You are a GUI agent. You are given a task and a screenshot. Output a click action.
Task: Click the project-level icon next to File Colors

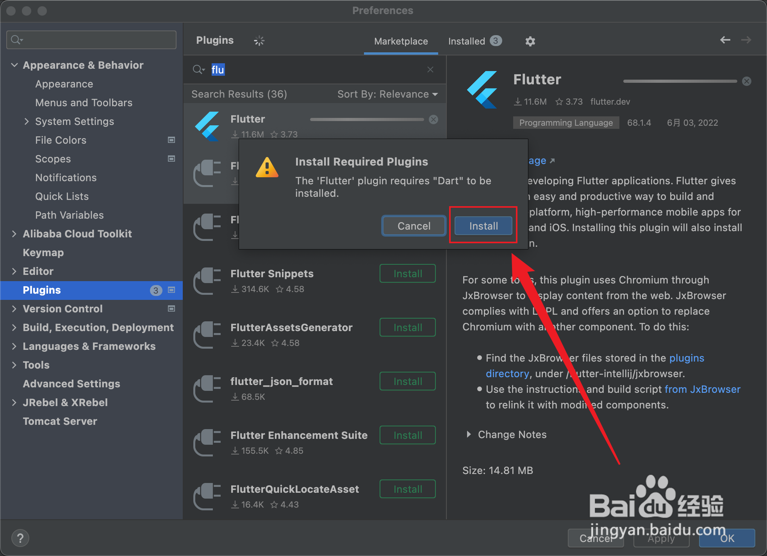point(171,140)
